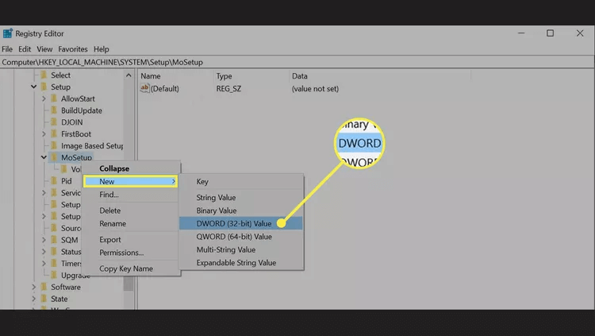Select the Select key folder icon
Screen dimensions: 595x336
(x=44, y=75)
